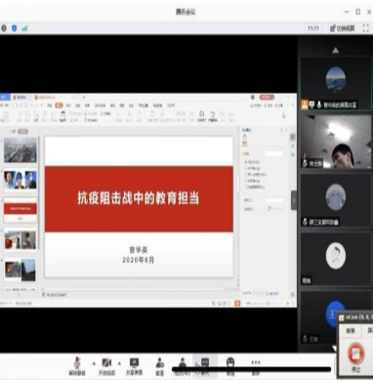The height and width of the screenshot is (381, 373).
Task: Open the invite participants option
Action: click(159, 366)
